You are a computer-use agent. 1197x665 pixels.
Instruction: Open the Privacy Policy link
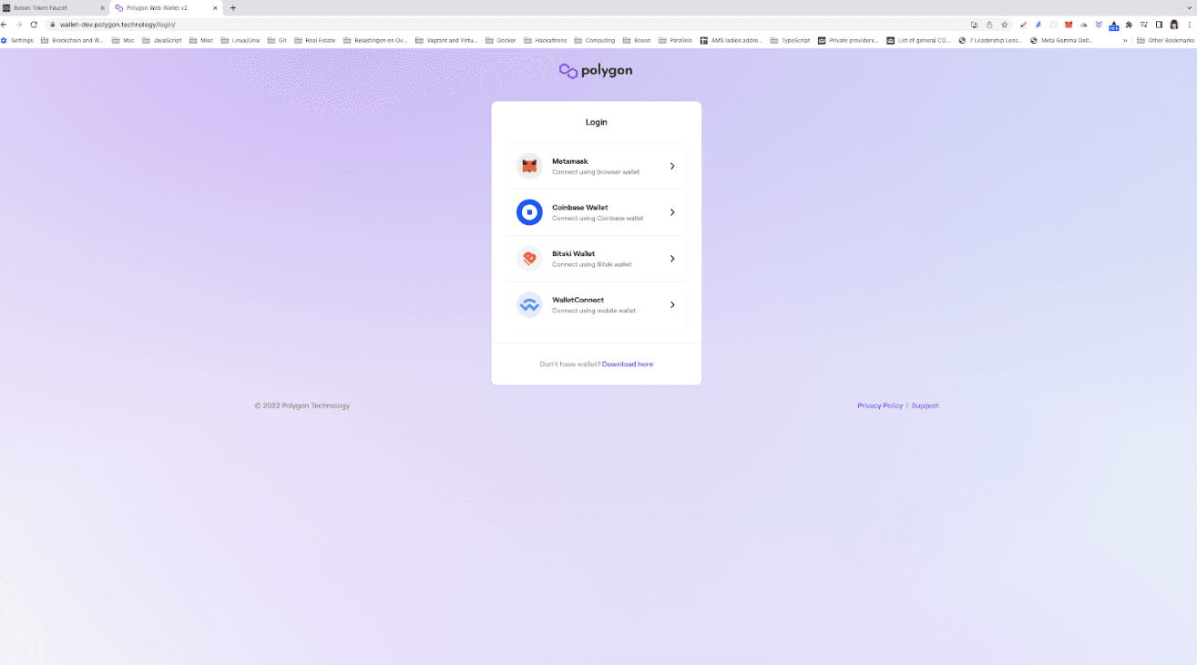coord(880,405)
